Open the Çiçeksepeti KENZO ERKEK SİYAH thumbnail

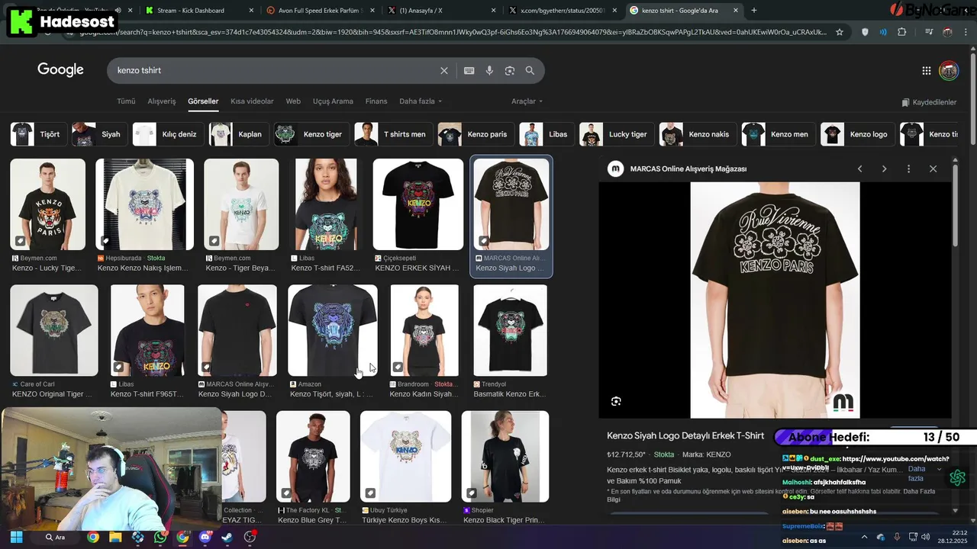click(418, 204)
